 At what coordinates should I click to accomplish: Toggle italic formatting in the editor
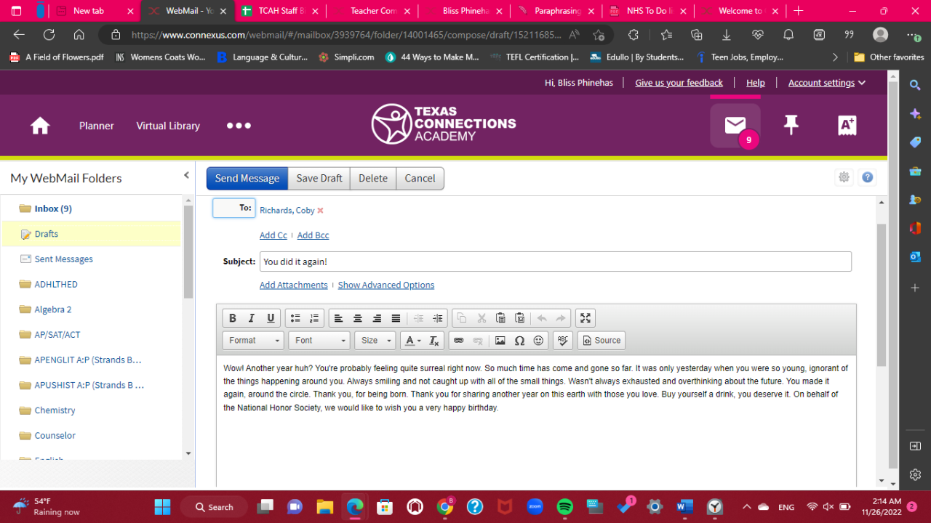[x=252, y=318]
